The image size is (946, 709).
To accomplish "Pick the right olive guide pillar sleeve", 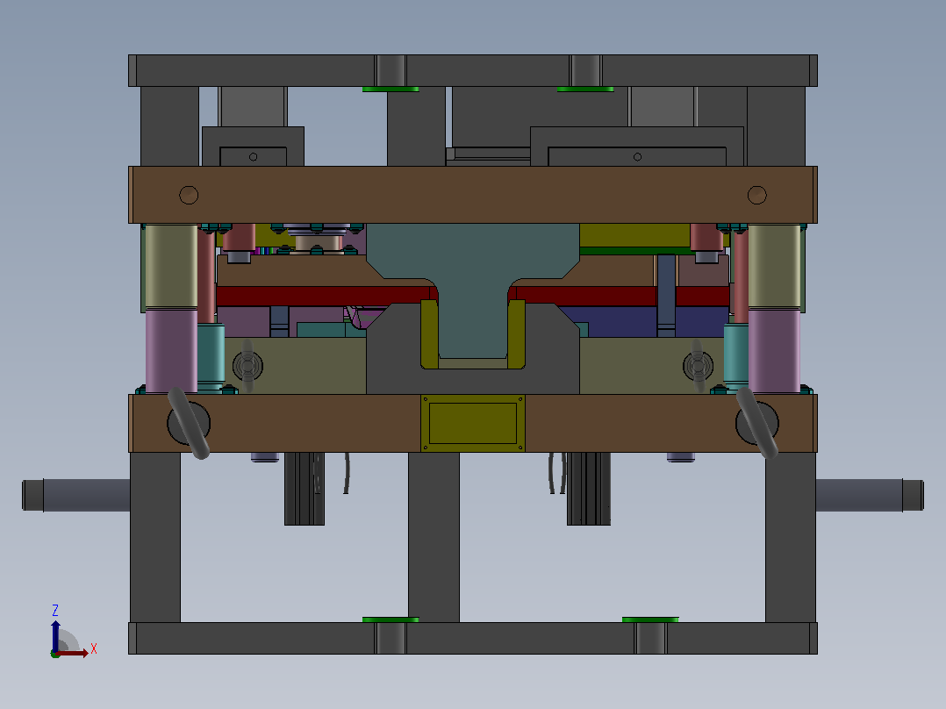I will click(x=775, y=266).
